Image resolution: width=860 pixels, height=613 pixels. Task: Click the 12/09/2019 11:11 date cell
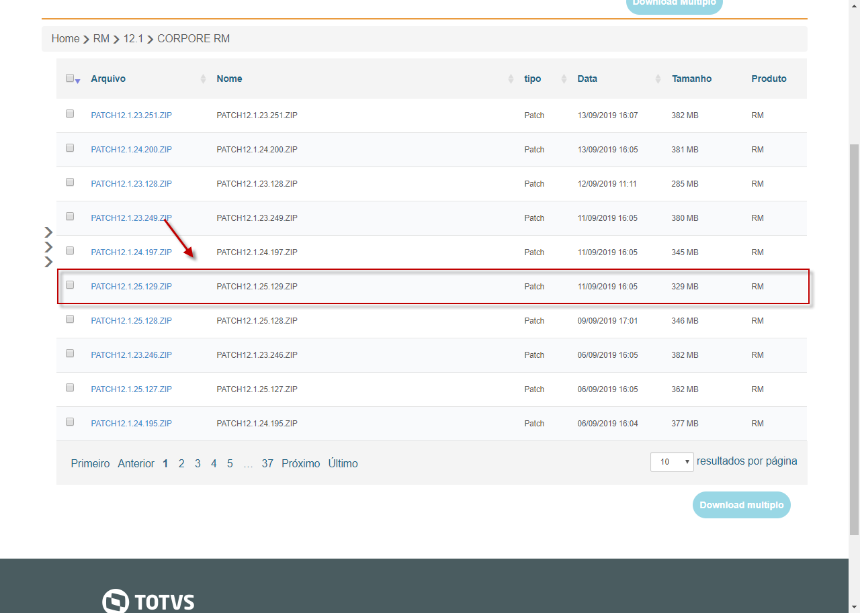tap(607, 184)
